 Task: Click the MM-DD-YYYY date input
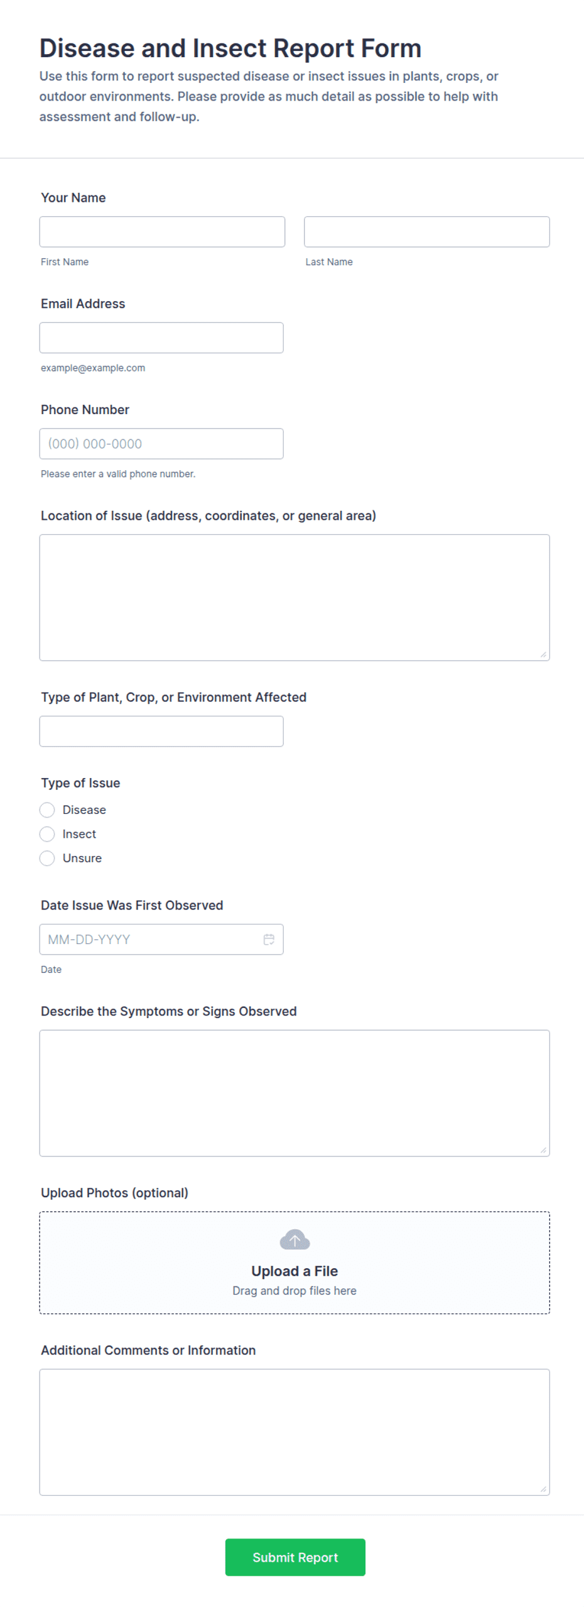click(161, 939)
